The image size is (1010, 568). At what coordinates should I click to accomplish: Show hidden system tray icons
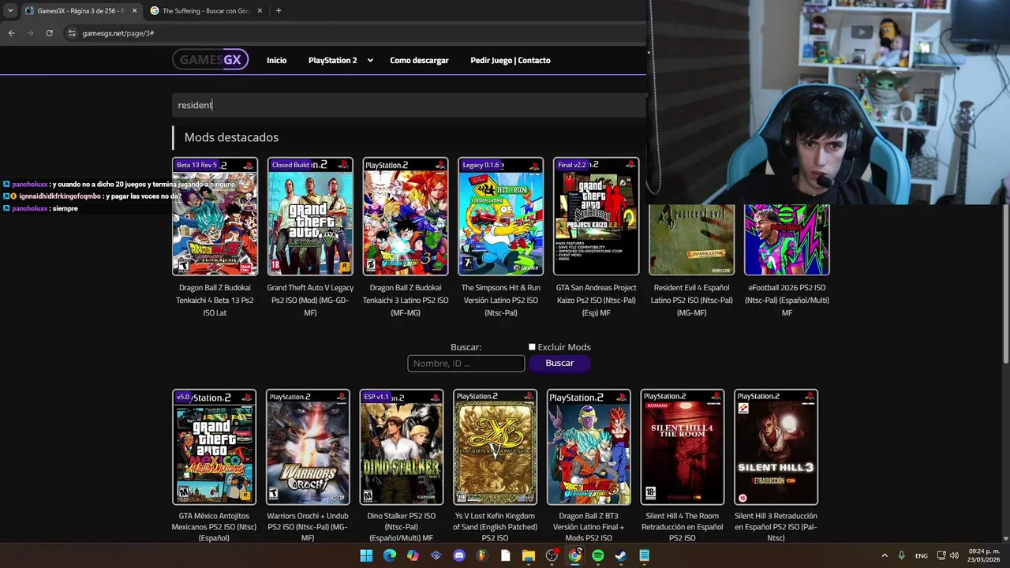[x=885, y=555]
